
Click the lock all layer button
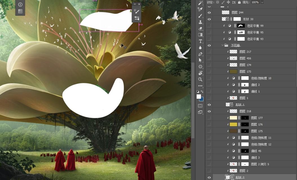(x=239, y=2)
